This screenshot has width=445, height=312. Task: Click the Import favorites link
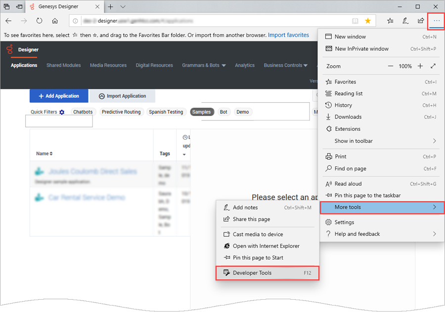(288, 35)
